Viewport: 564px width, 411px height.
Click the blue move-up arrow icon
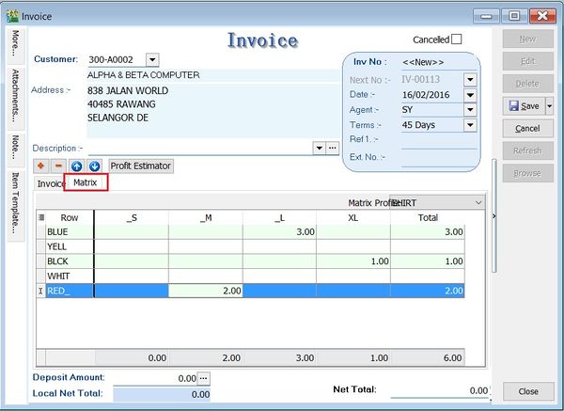[76, 166]
